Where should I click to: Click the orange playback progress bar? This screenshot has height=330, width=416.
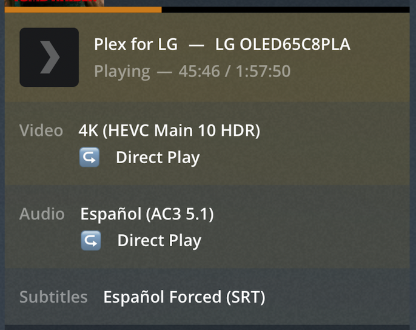coord(83,10)
